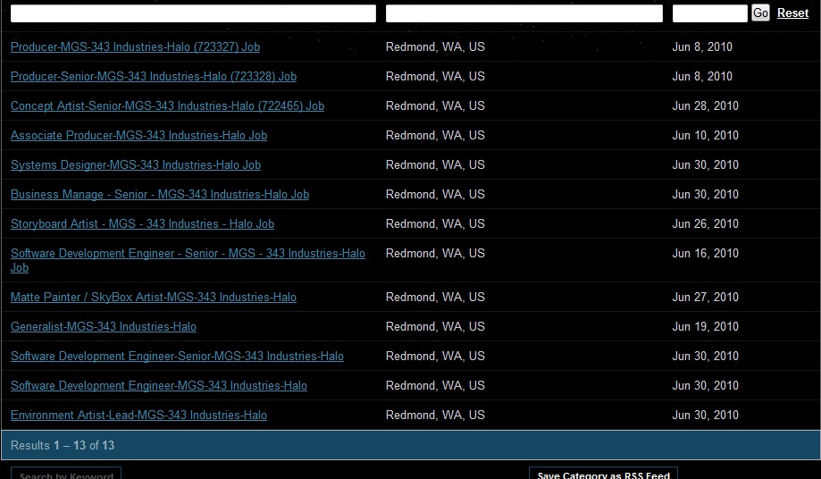Select the Search by Keyword tab

coord(66,474)
